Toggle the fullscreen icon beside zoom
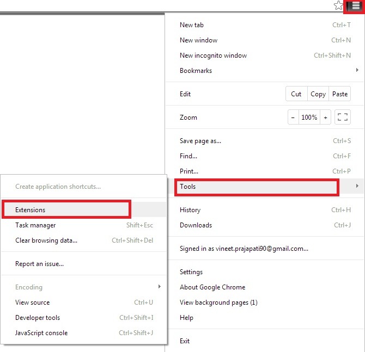Screen dimensions: 365x352 coord(343,118)
